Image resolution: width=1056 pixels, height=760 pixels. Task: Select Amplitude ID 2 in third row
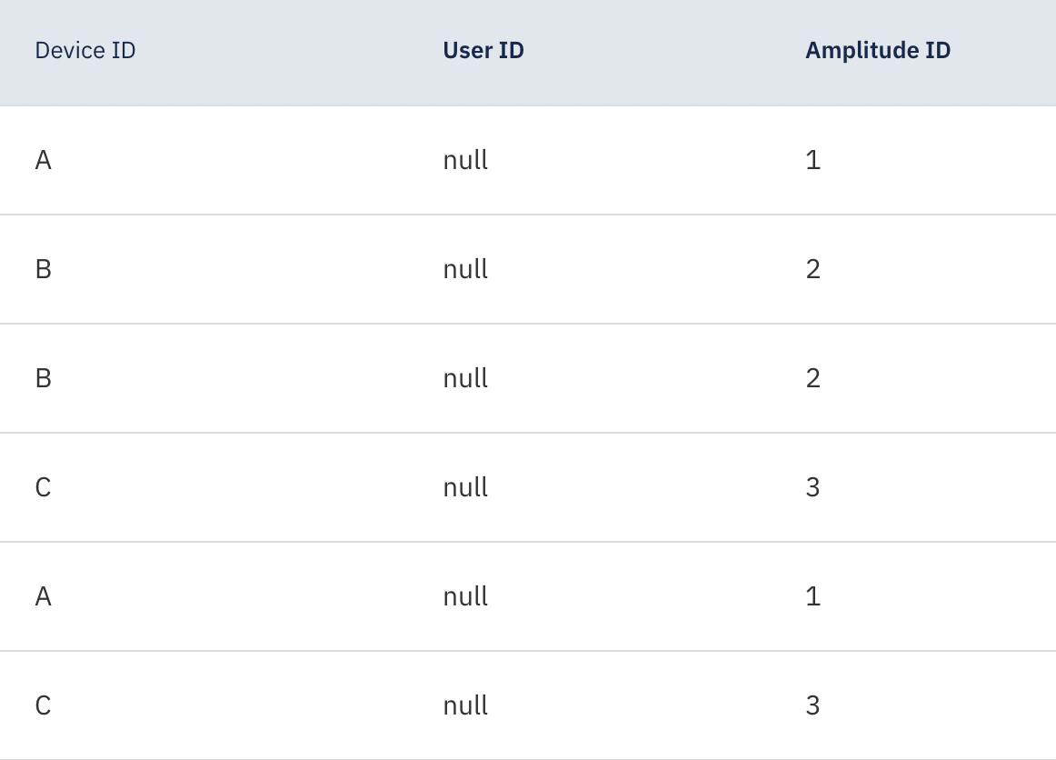tap(812, 379)
